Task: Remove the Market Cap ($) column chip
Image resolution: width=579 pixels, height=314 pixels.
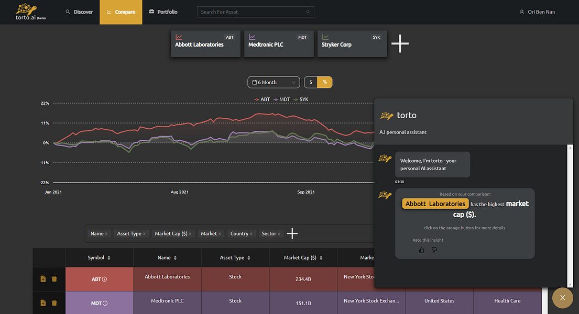Action: [190, 234]
